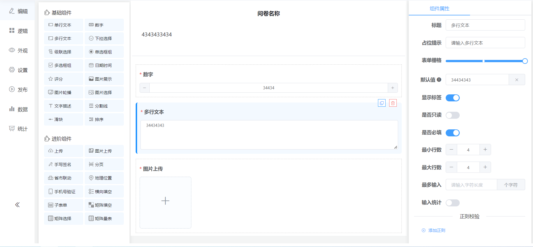
Task: Edit the 默认值 input field
Action: tap(477, 80)
